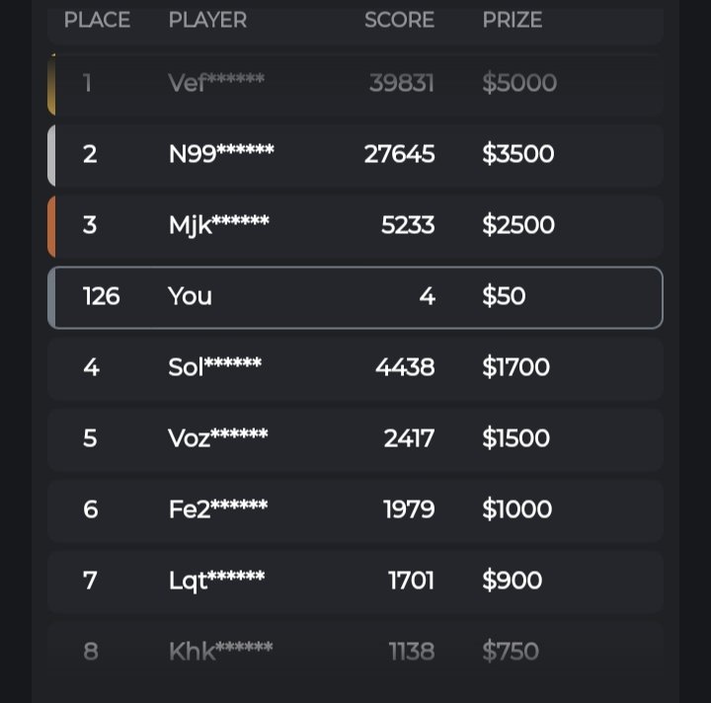
Task: Click the $5000 first-place prize
Action: click(x=519, y=83)
